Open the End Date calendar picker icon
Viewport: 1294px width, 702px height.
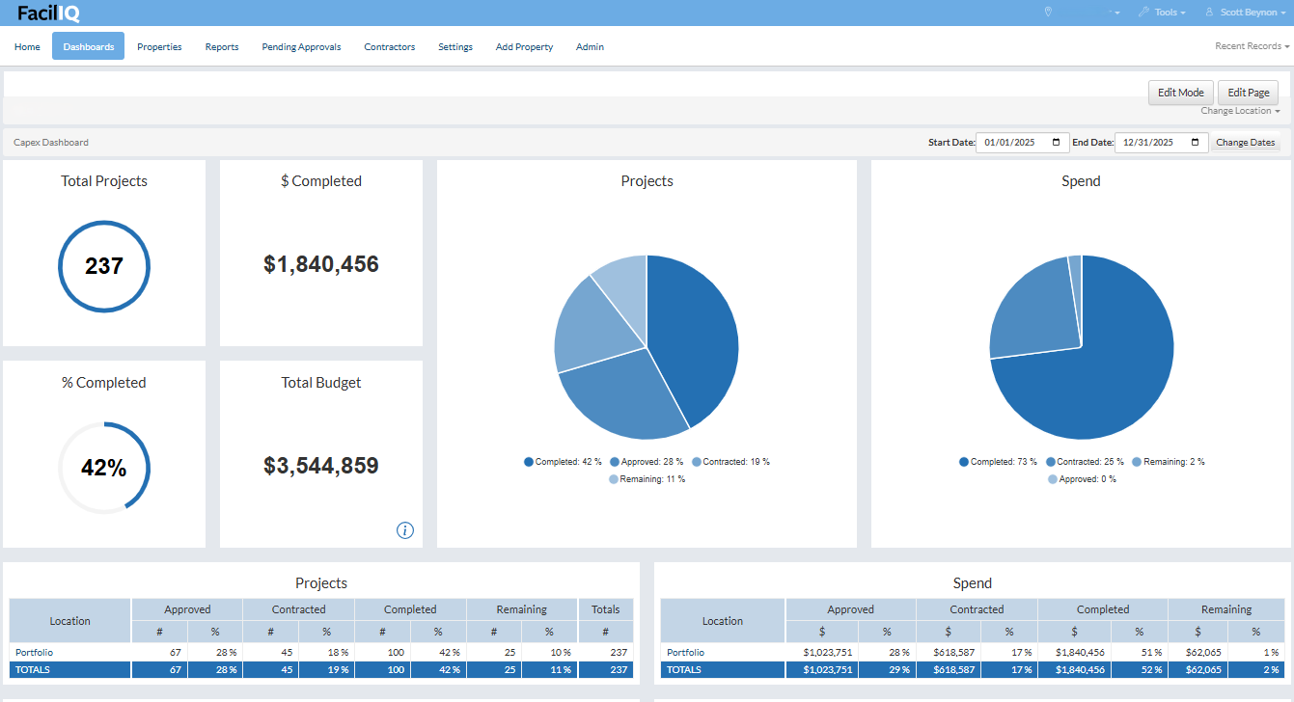pyautogui.click(x=1197, y=143)
